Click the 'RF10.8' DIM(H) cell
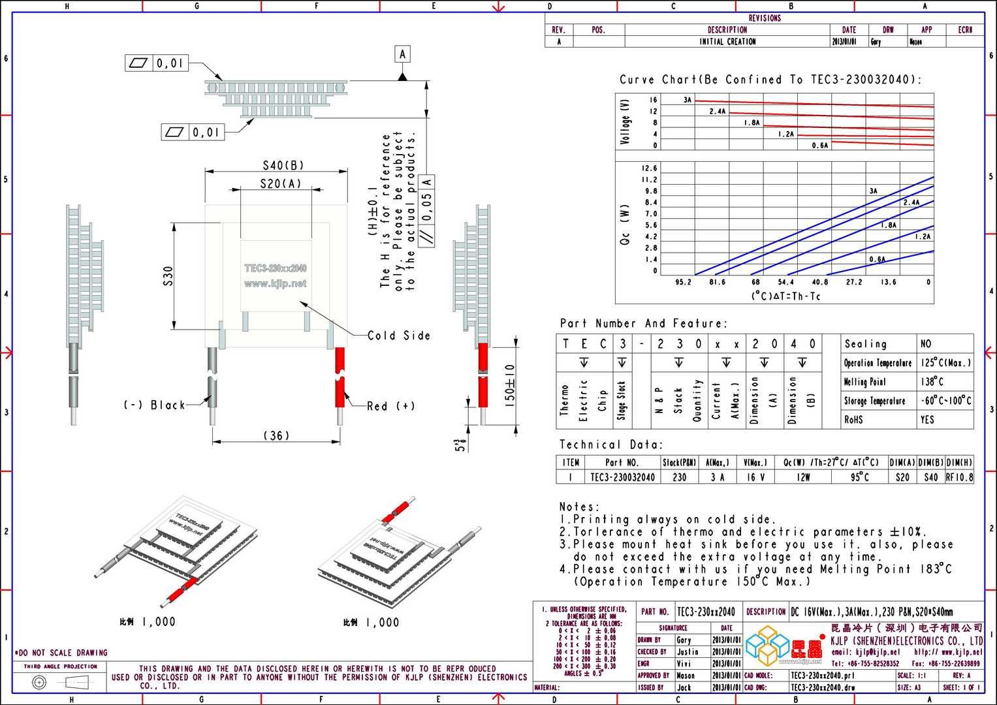Image resolution: width=997 pixels, height=705 pixels. click(x=959, y=477)
